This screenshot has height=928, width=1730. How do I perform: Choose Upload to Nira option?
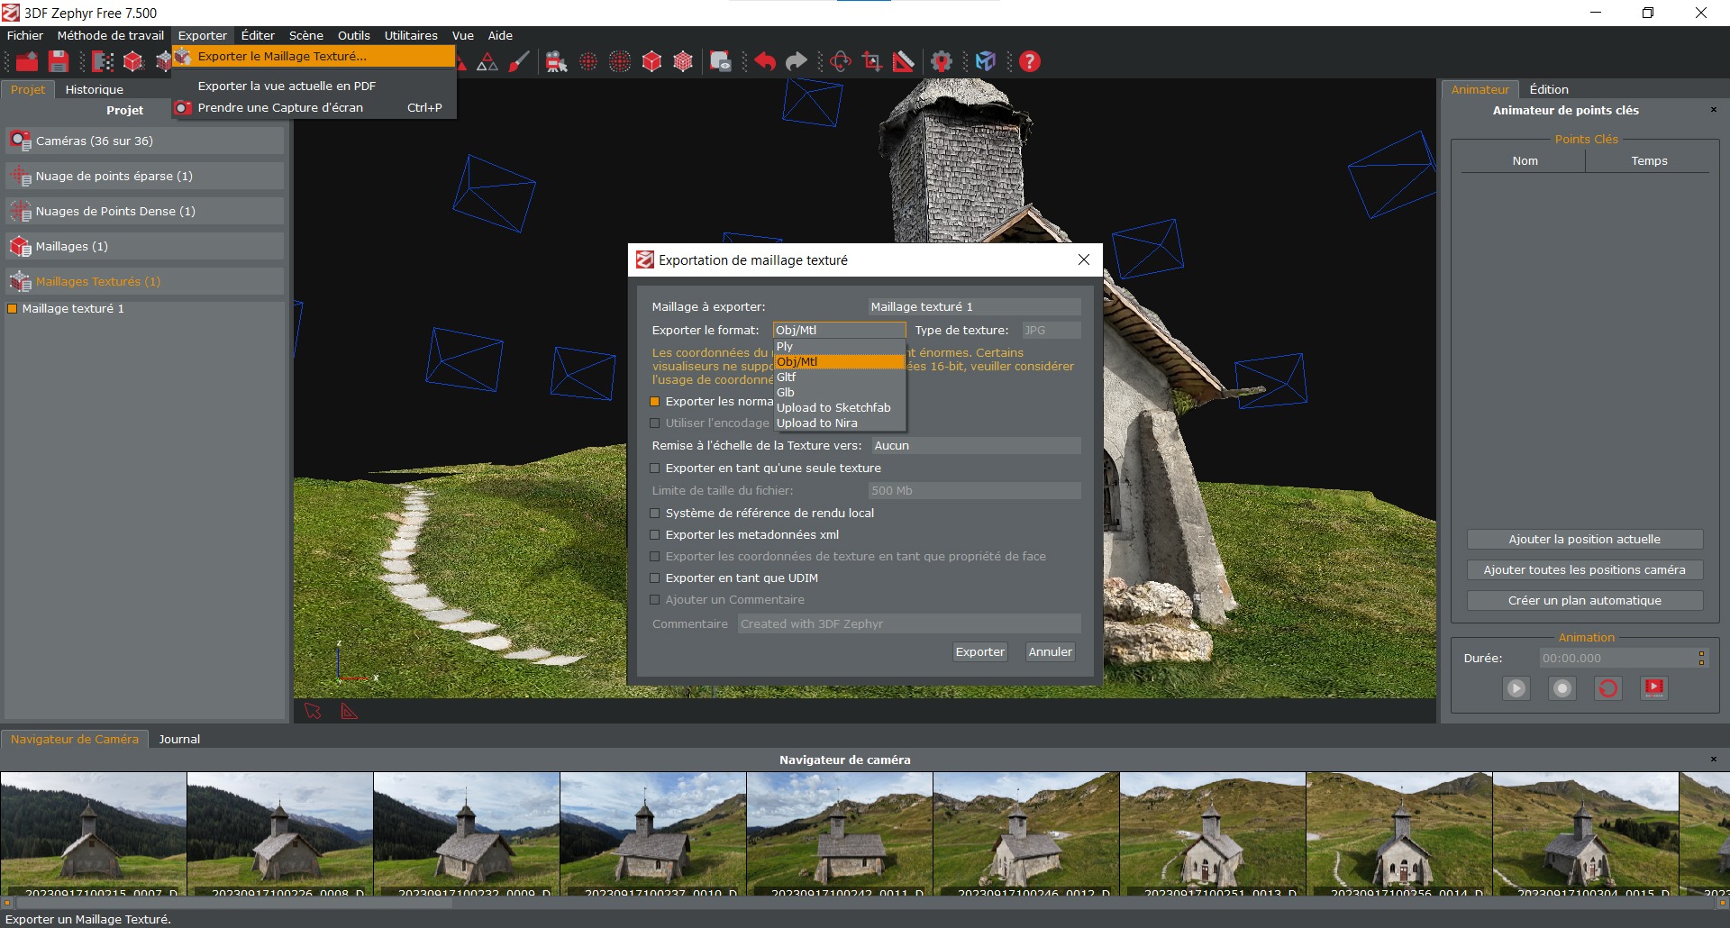pyautogui.click(x=839, y=423)
